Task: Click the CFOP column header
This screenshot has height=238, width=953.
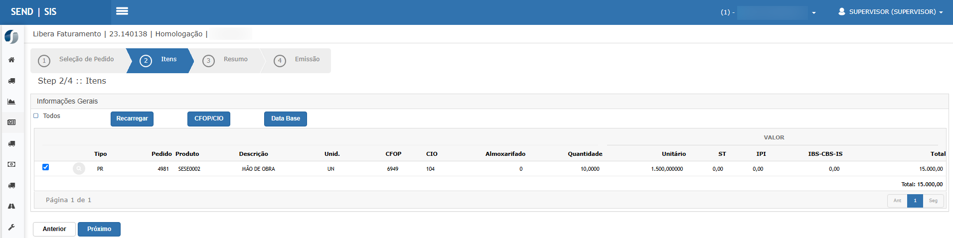Action: 393,154
